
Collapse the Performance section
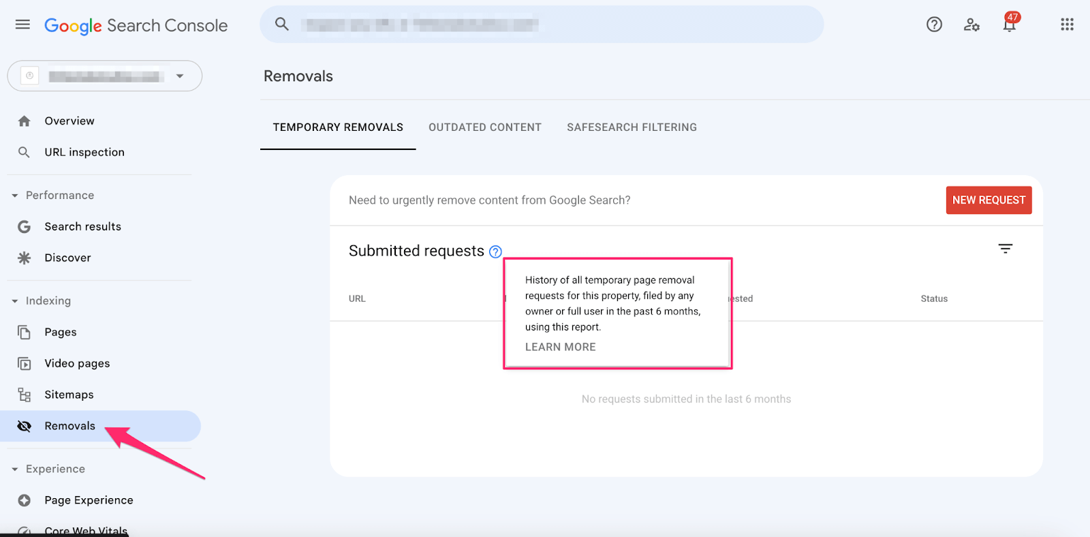pyautogui.click(x=15, y=196)
